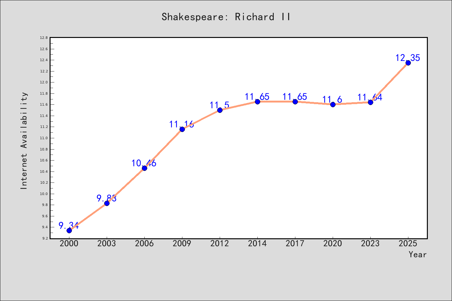Click the 2014 x-axis tick label

click(257, 243)
